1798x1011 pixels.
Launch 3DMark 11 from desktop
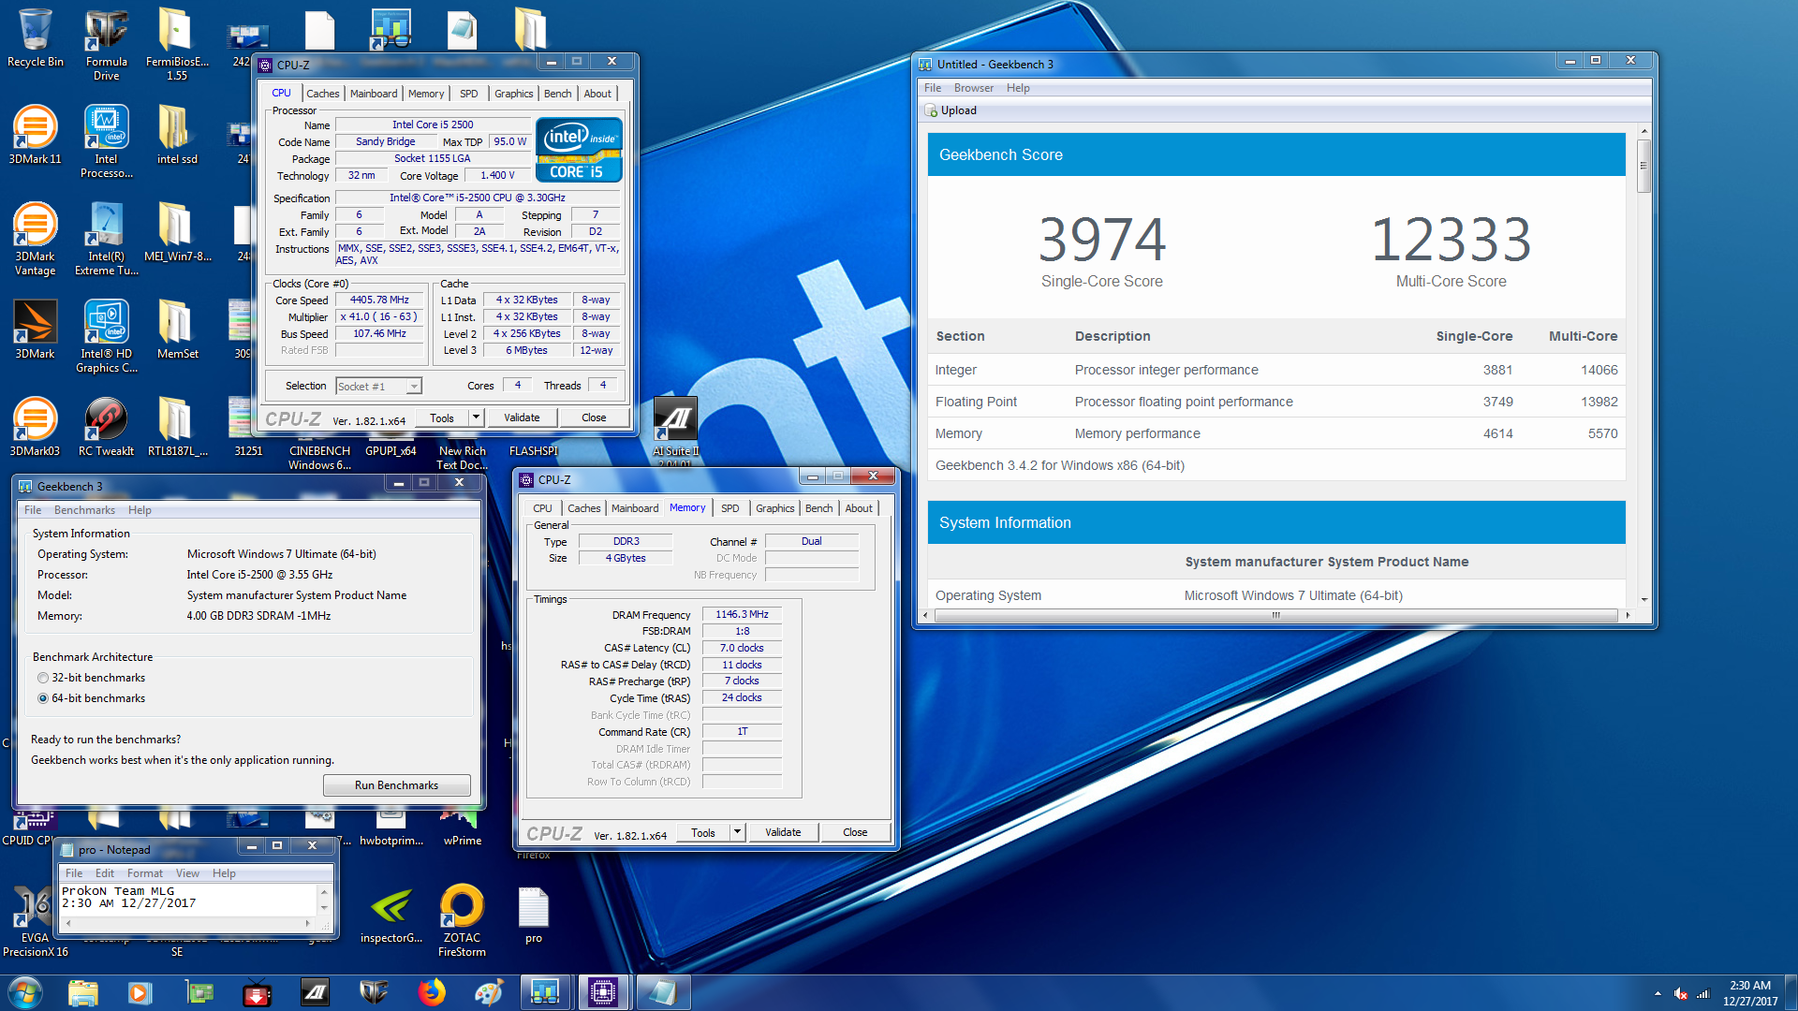click(36, 135)
